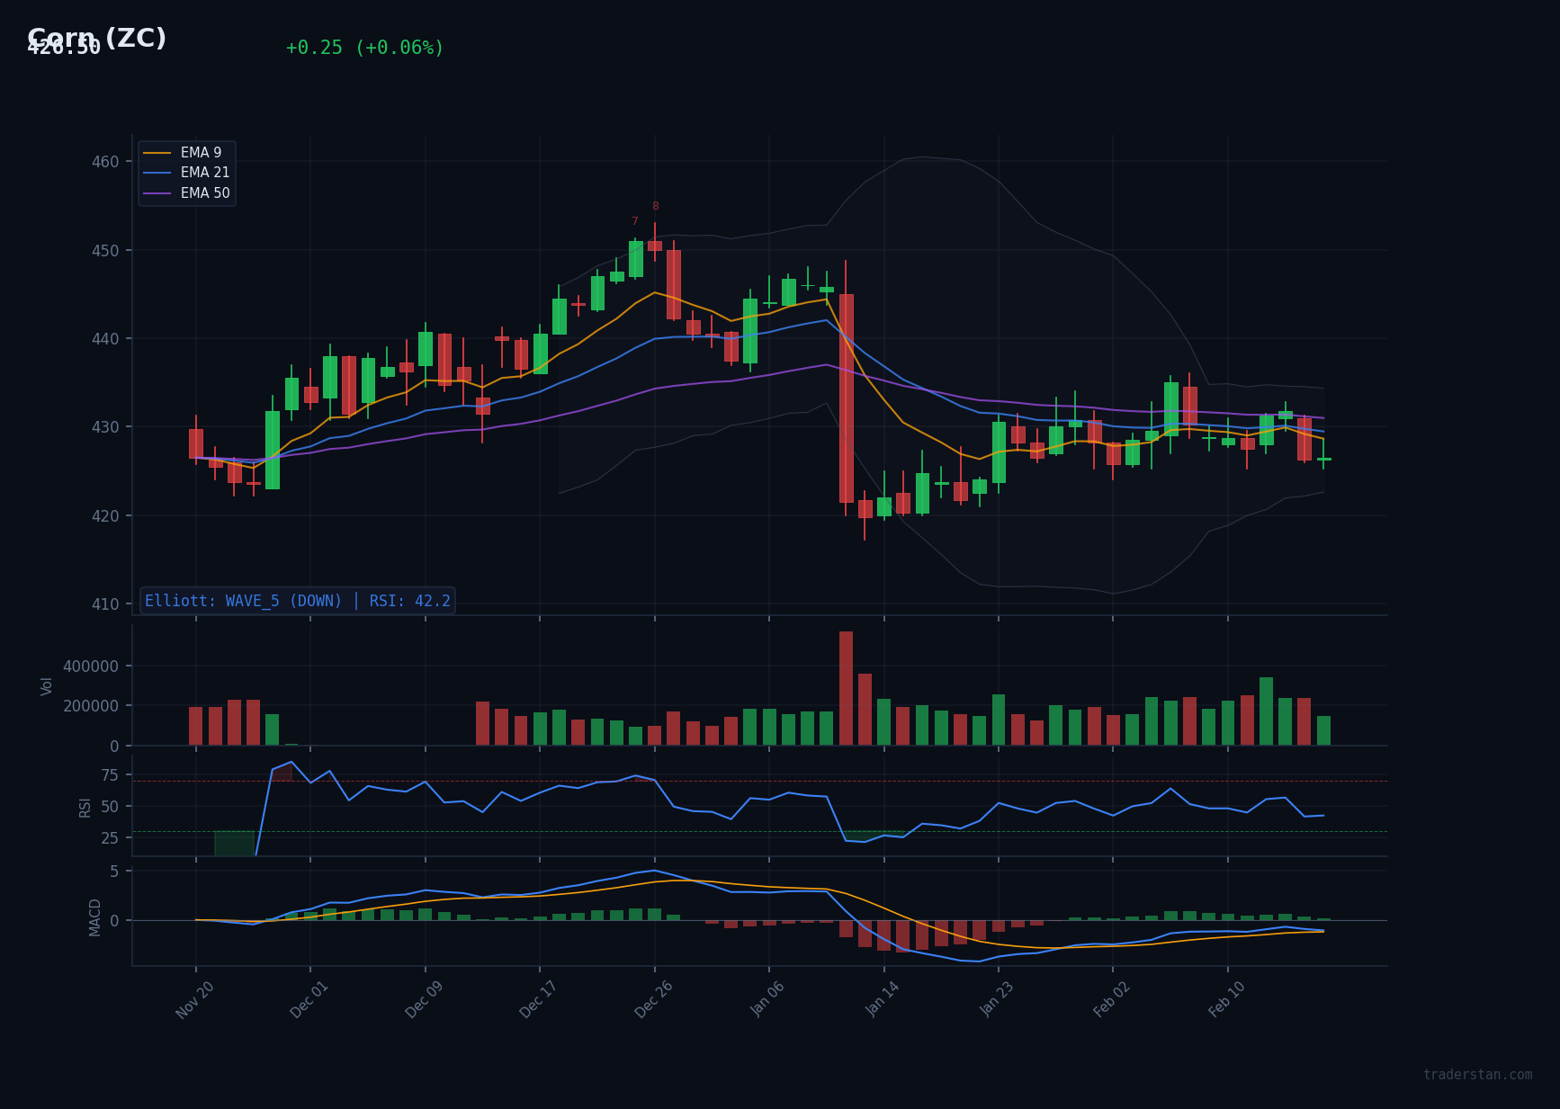Toggle visibility of the EMA 9 line
The width and height of the screenshot is (1560, 1109).
200,152
